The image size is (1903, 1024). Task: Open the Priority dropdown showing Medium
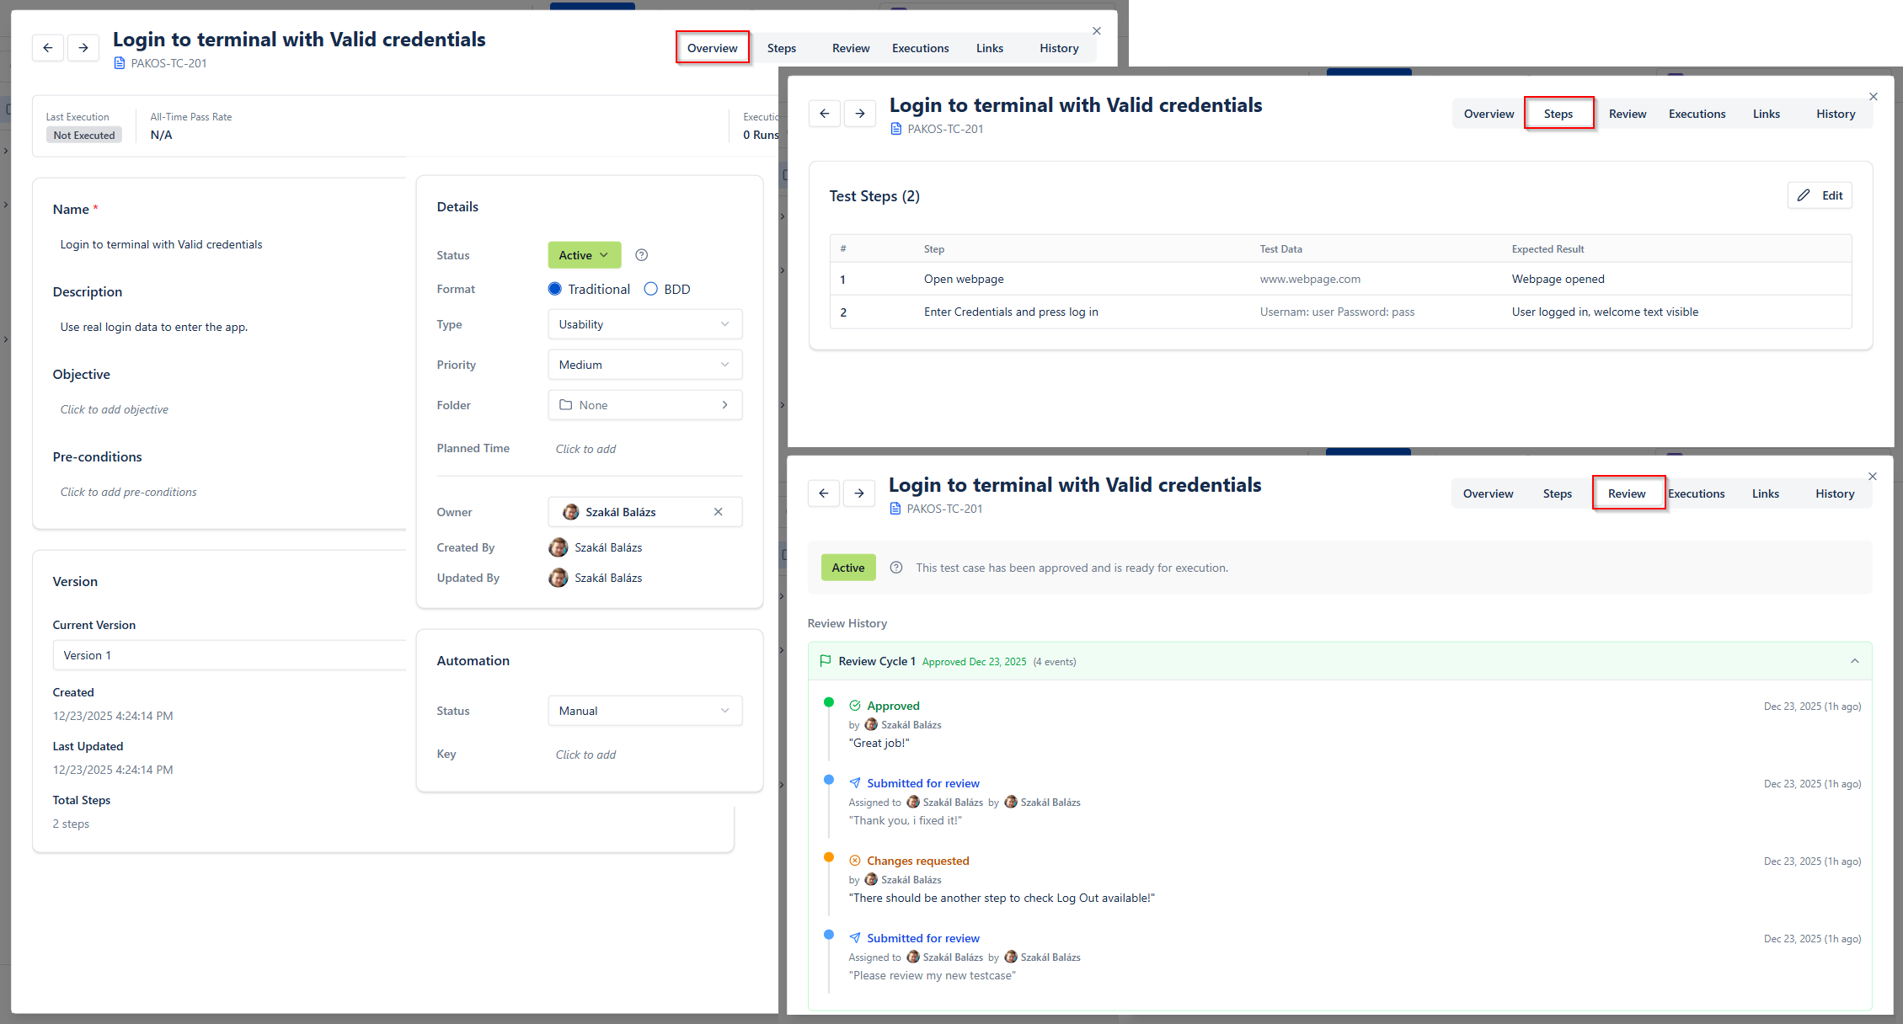pos(644,365)
